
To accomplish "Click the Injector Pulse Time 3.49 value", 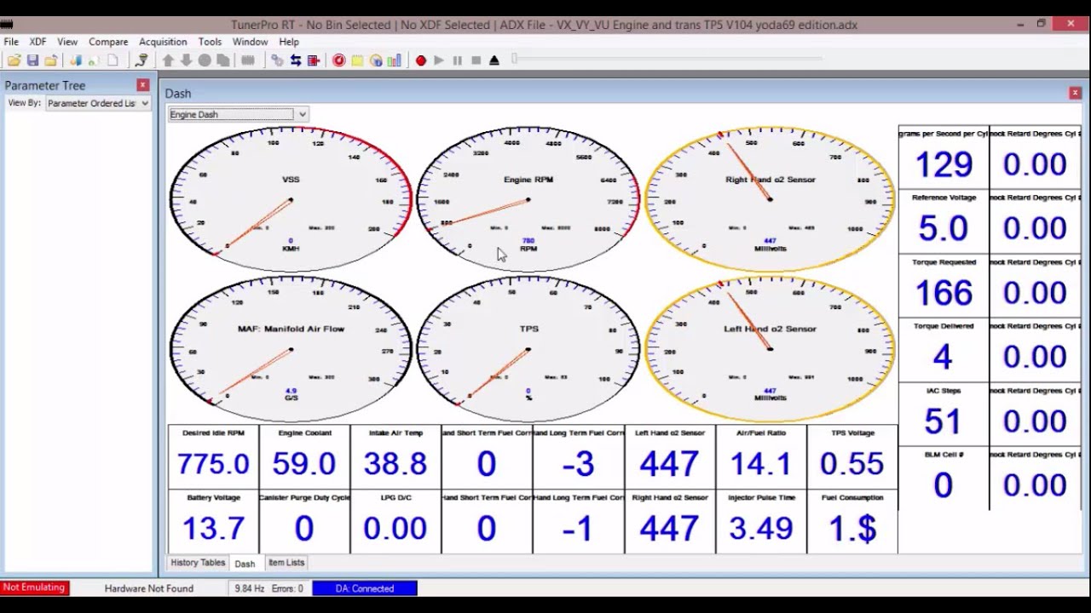I will point(760,529).
